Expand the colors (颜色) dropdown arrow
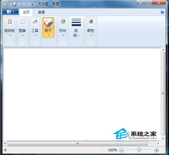169x155 pixels. tap(91, 35)
